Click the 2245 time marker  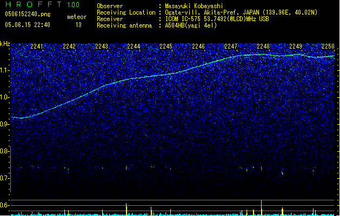click(x=166, y=46)
